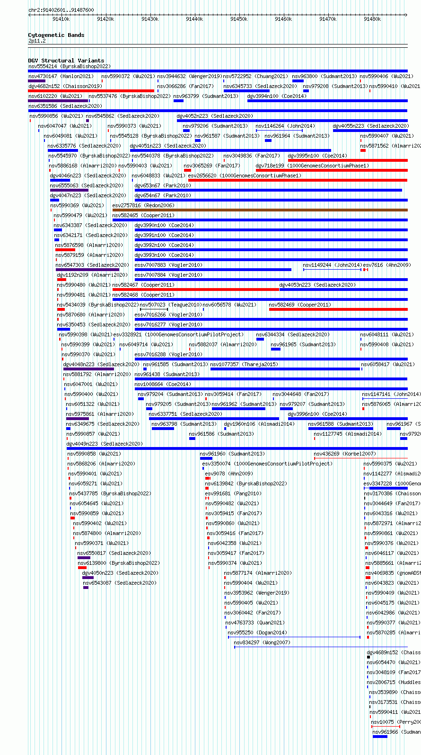Select nsv1146264 (John2014) label
The height and width of the screenshot is (755, 421).
(285, 126)
